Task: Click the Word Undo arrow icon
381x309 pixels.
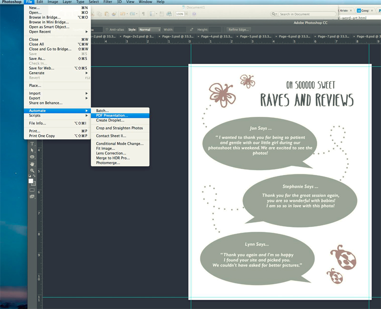Action: tap(123, 14)
